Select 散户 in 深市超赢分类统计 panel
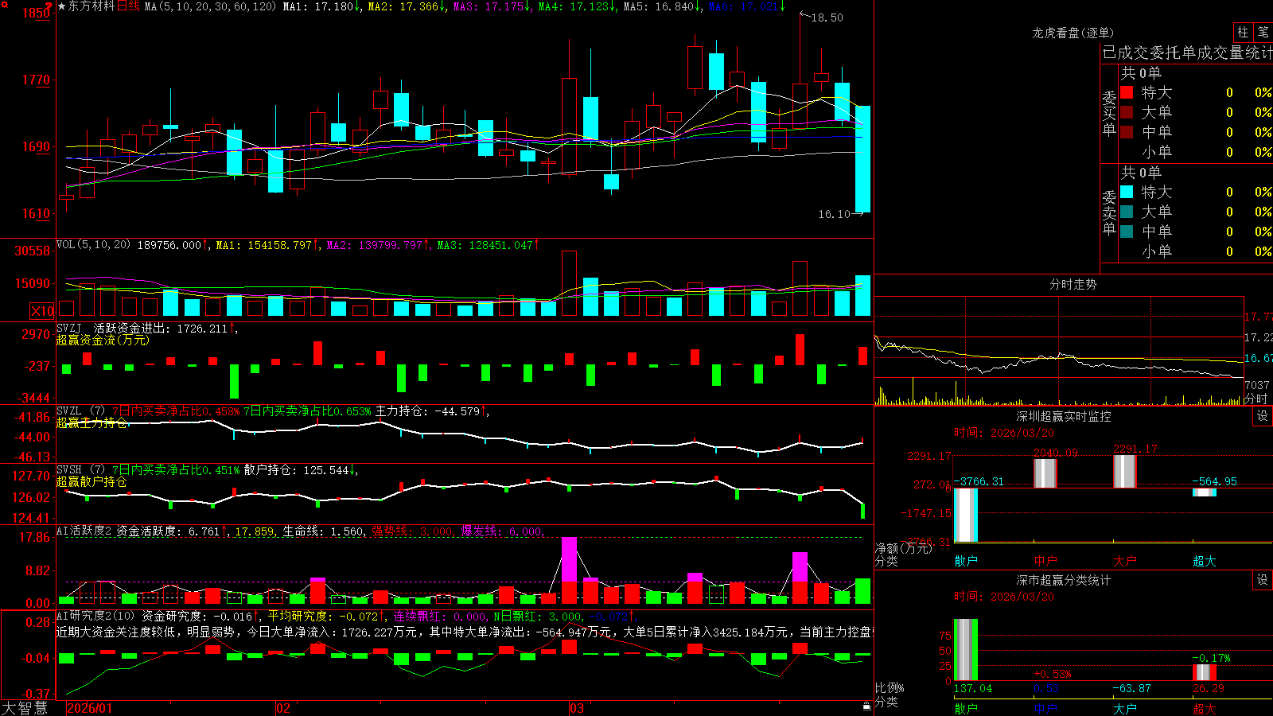Screen dimensions: 1273x716 coord(966,708)
